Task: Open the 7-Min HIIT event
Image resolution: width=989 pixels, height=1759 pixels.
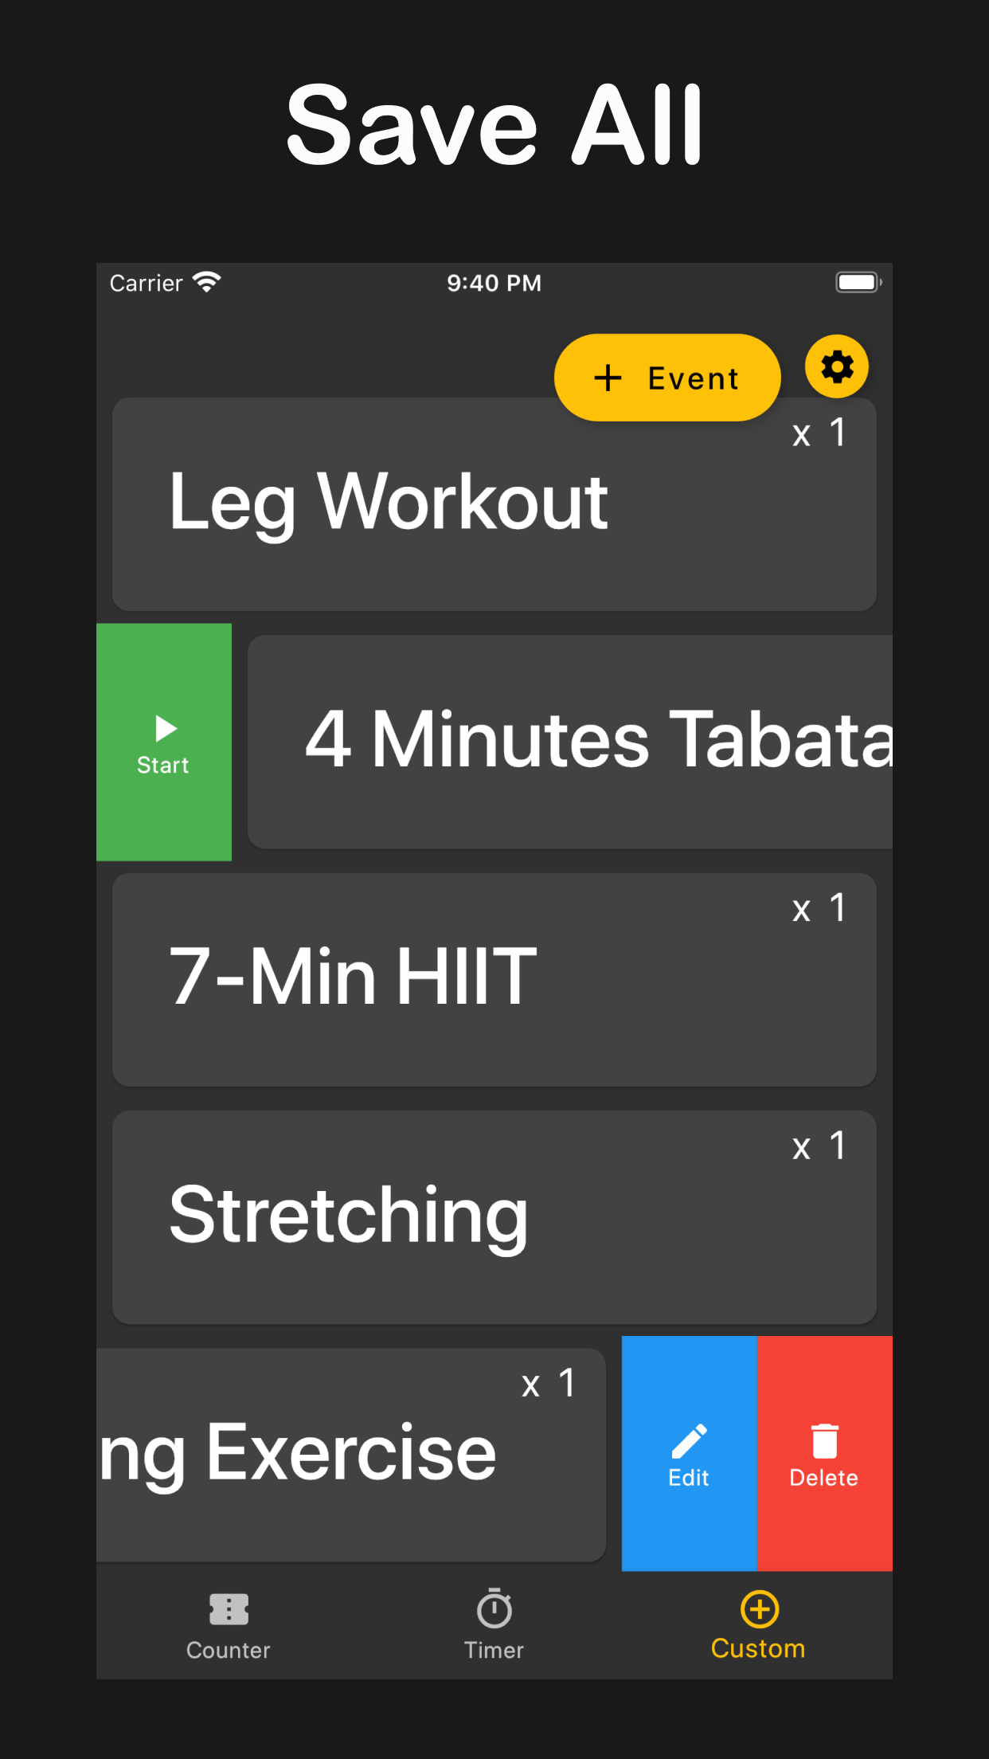Action: [354, 978]
